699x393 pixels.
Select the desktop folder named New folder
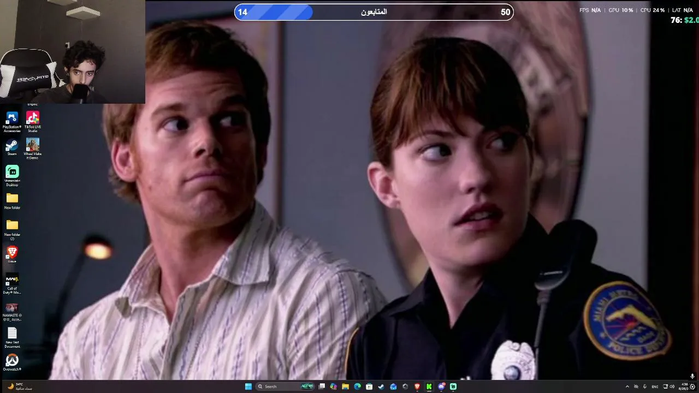12,201
